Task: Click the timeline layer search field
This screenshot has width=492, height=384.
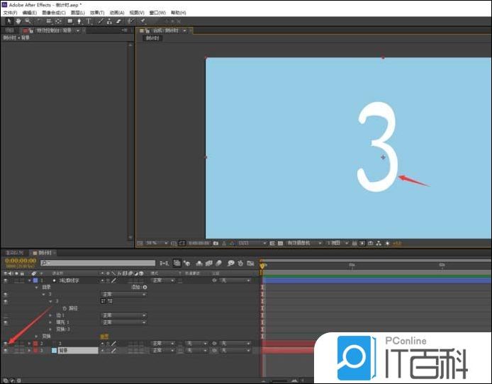Action: point(96,263)
